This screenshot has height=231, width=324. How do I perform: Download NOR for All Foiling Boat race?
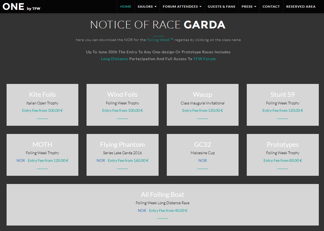tap(142, 210)
